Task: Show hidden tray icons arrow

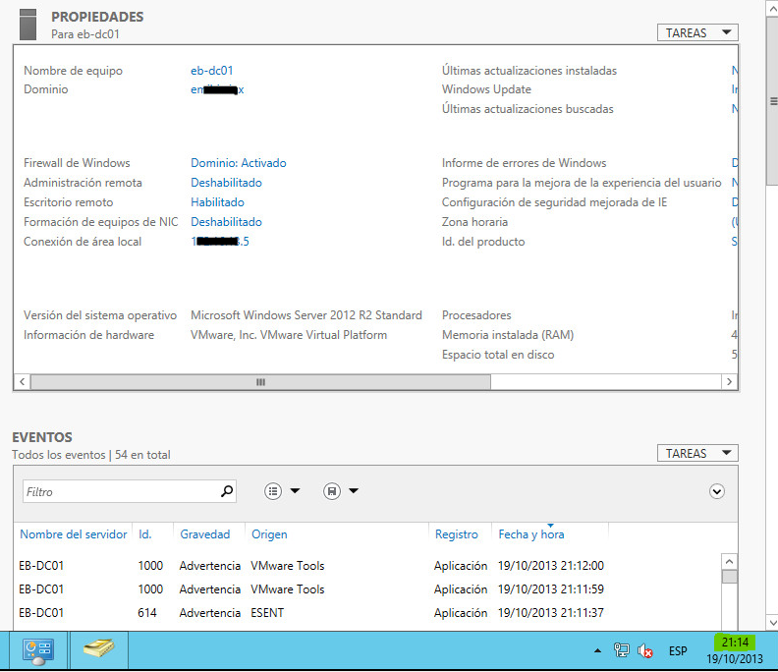Action: tap(597, 650)
